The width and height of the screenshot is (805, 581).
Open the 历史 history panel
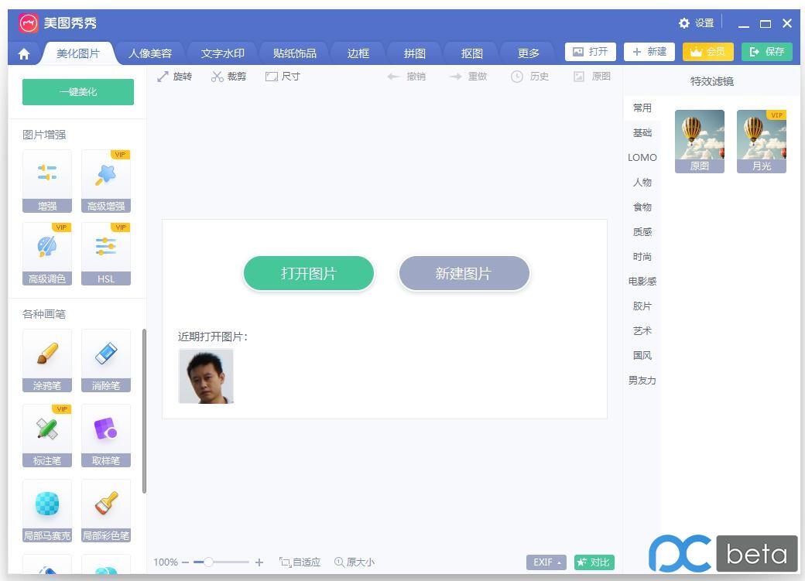(x=529, y=77)
